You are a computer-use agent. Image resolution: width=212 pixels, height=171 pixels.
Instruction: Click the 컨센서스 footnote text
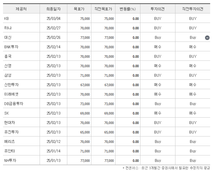click(x=166, y=168)
